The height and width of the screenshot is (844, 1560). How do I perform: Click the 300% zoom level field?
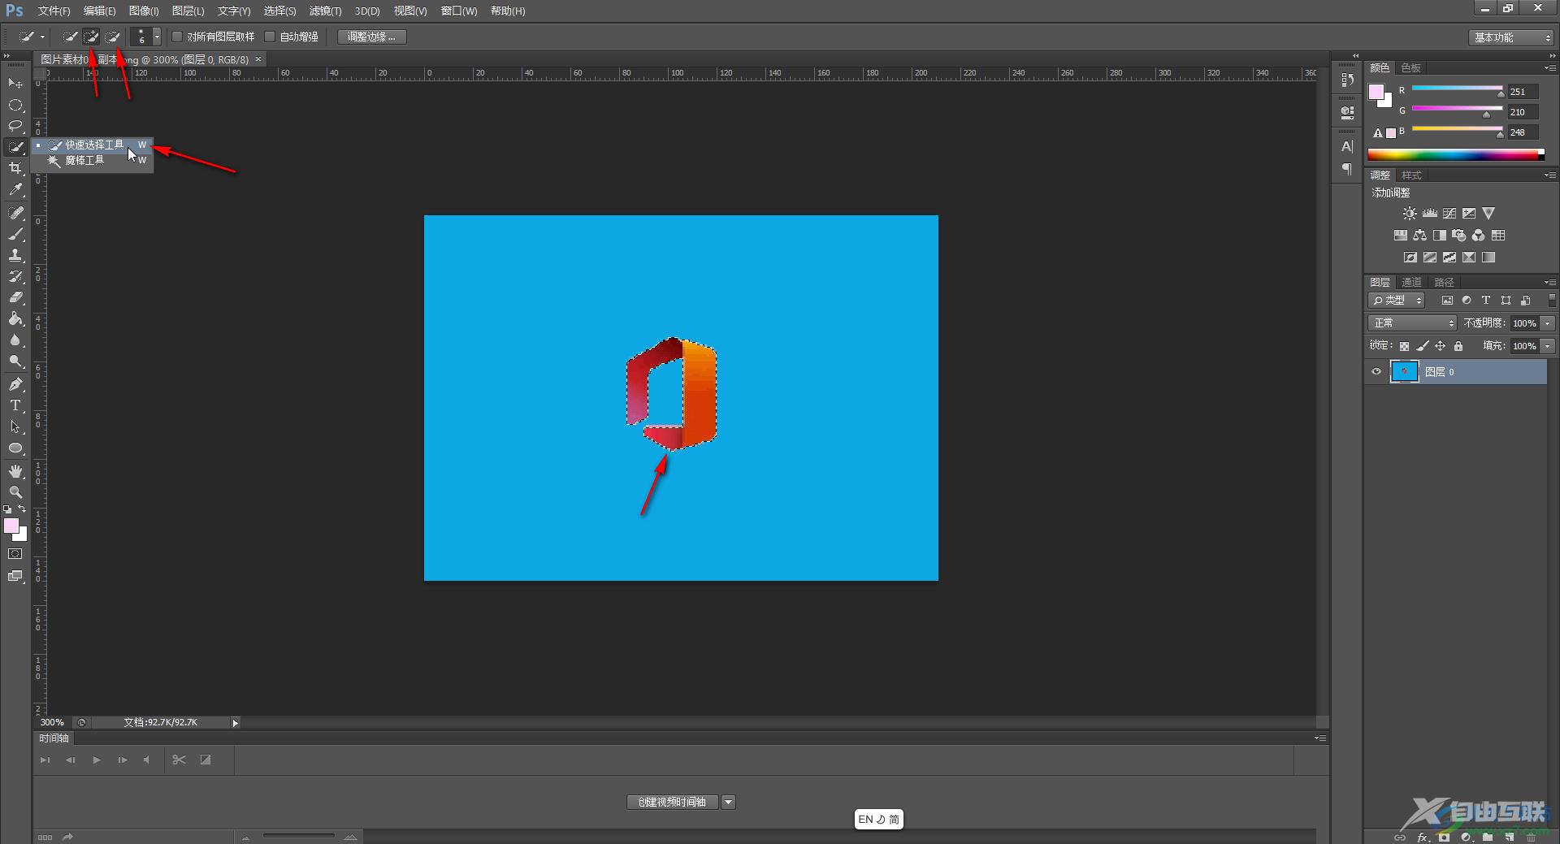pyautogui.click(x=53, y=723)
